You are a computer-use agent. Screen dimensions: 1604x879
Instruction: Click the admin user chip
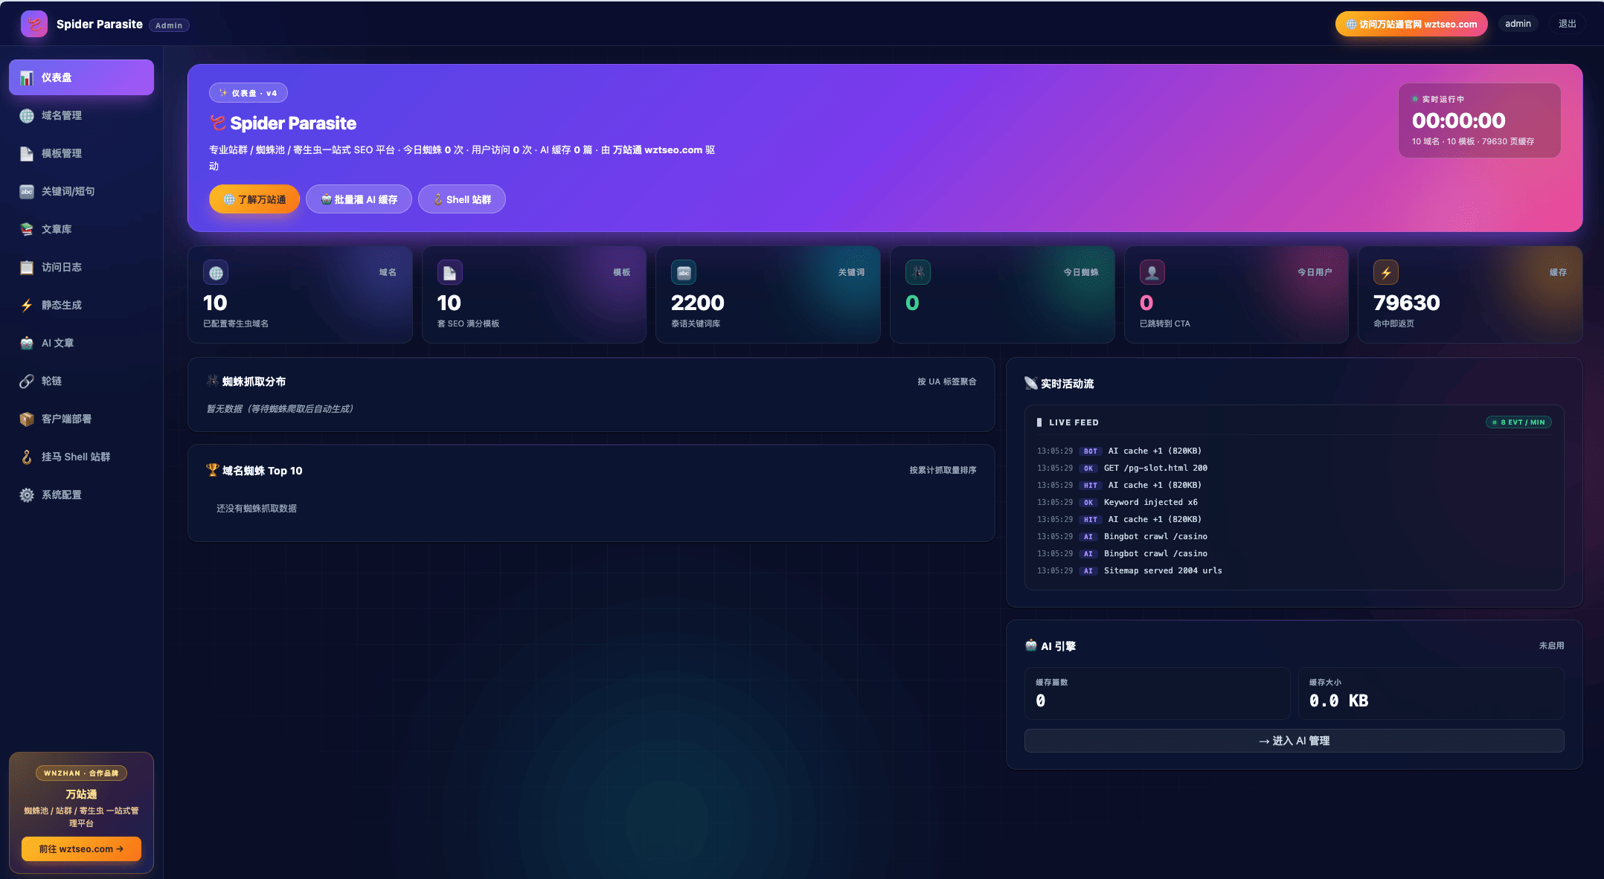click(x=1518, y=24)
